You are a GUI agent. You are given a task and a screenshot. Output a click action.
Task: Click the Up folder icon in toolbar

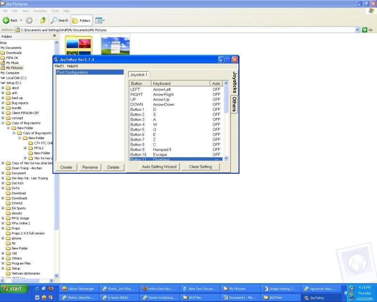click(x=43, y=20)
